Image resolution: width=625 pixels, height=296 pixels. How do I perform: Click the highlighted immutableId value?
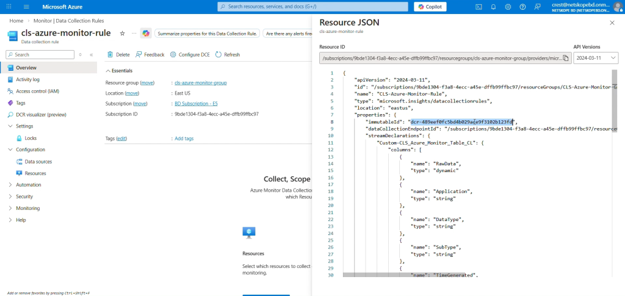pyautogui.click(x=462, y=122)
